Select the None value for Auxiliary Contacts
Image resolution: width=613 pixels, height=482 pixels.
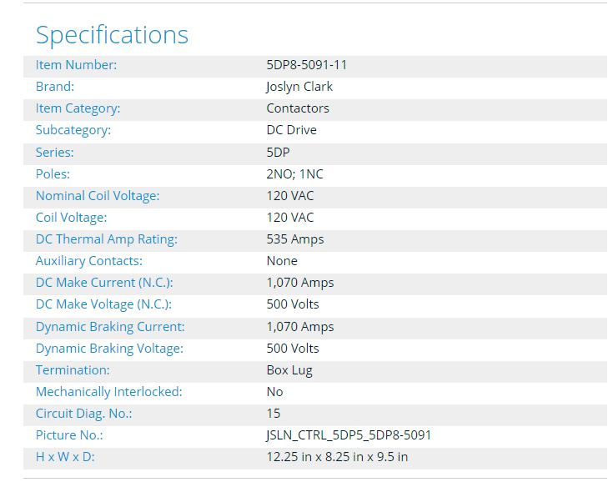(282, 261)
